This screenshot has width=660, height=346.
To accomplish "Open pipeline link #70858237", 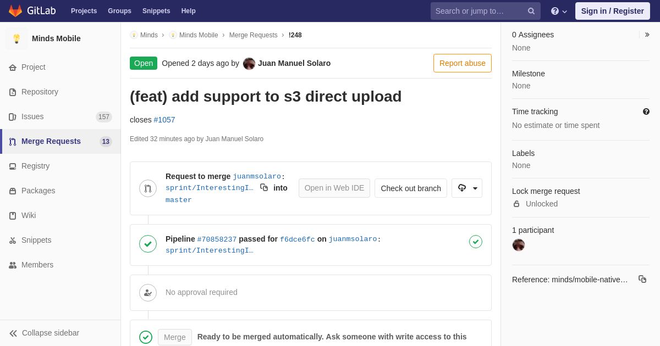I will click(x=217, y=239).
